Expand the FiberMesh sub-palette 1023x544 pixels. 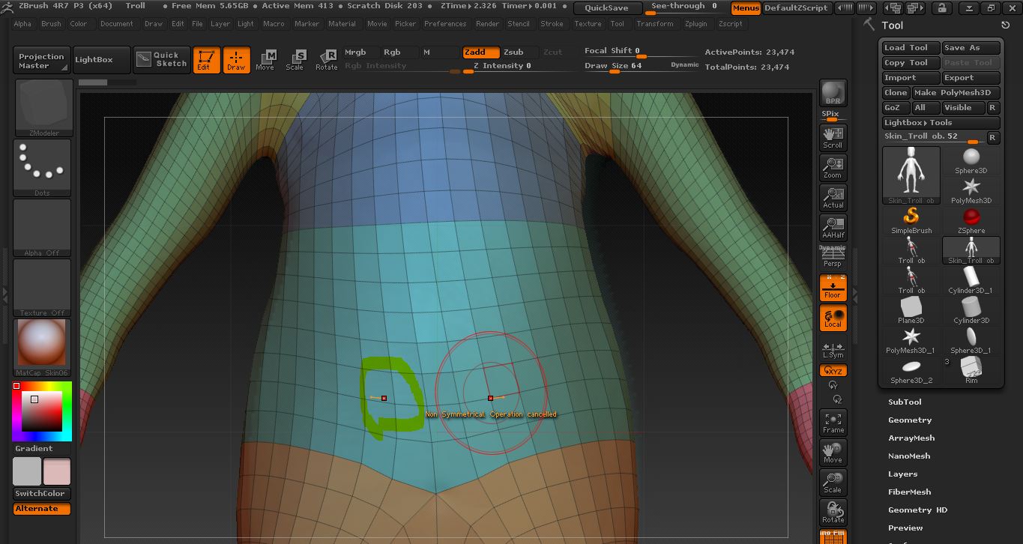click(909, 492)
